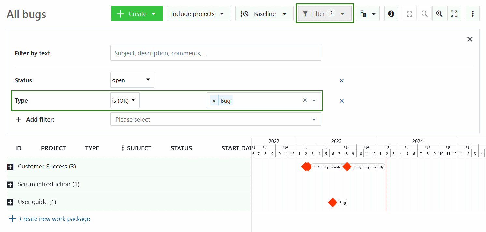Remove the Bug value from the Type filter

tap(214, 100)
